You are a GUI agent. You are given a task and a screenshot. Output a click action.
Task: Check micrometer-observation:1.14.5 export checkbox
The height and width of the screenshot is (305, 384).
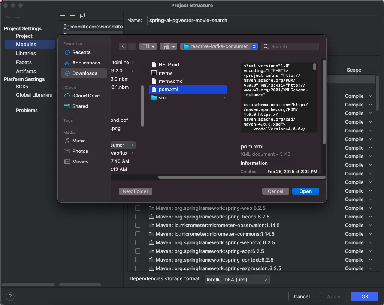pyautogui.click(x=138, y=226)
